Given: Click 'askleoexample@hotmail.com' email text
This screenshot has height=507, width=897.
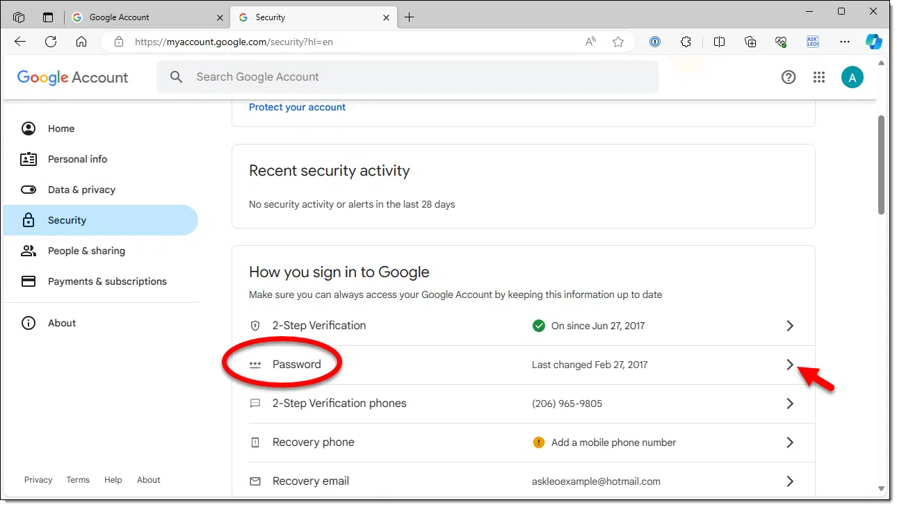Looking at the screenshot, I should [596, 481].
